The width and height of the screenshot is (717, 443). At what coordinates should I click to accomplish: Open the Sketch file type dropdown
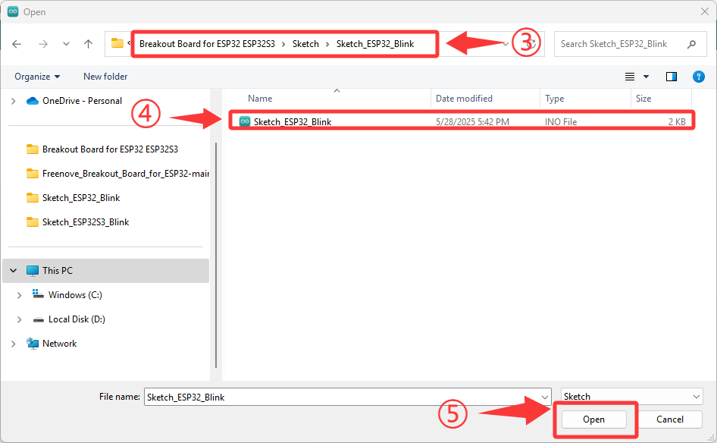[x=632, y=396]
